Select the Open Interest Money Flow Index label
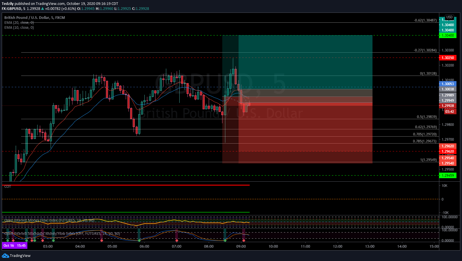462x261 pixels. [49, 220]
